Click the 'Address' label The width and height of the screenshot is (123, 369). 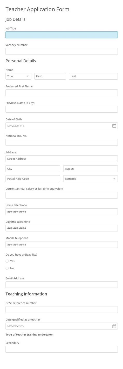point(11,152)
